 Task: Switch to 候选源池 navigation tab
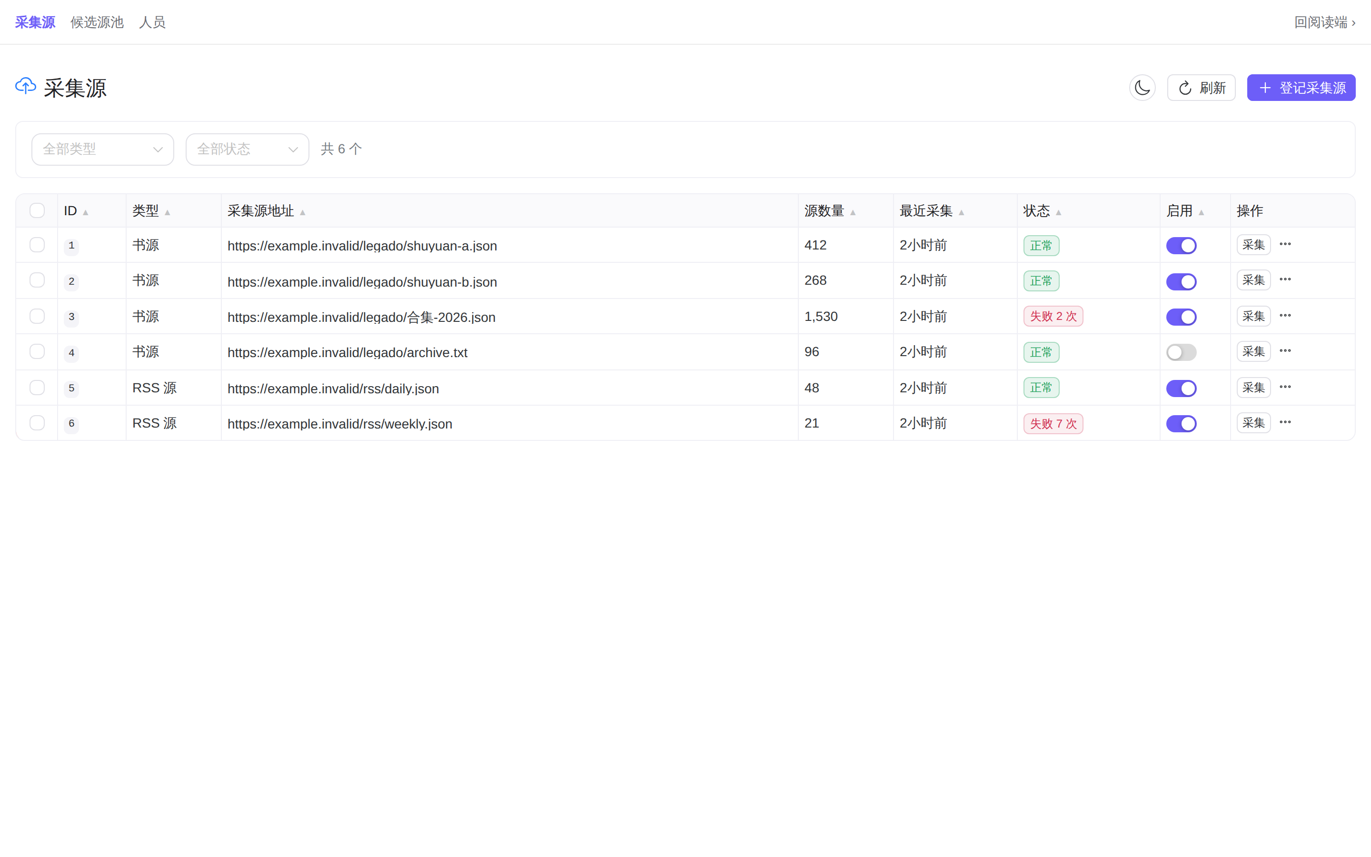click(x=97, y=22)
